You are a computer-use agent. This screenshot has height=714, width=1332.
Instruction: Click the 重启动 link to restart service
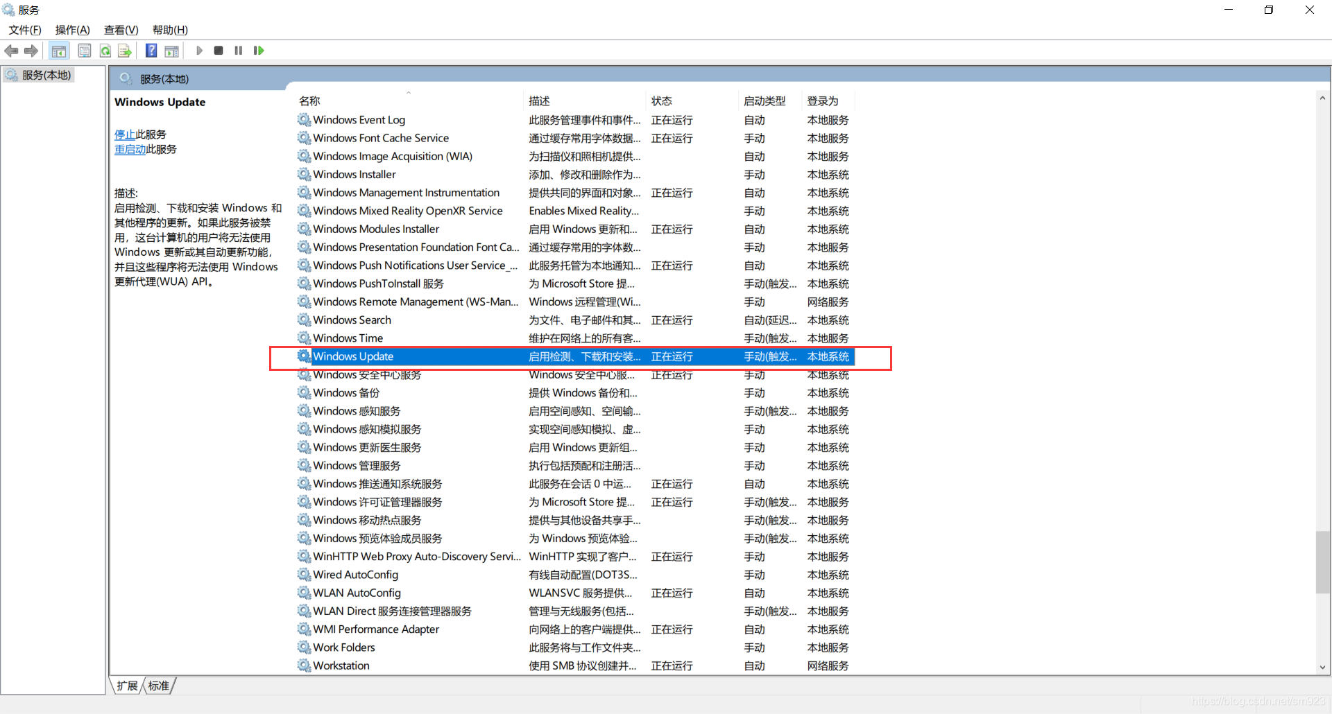[130, 149]
